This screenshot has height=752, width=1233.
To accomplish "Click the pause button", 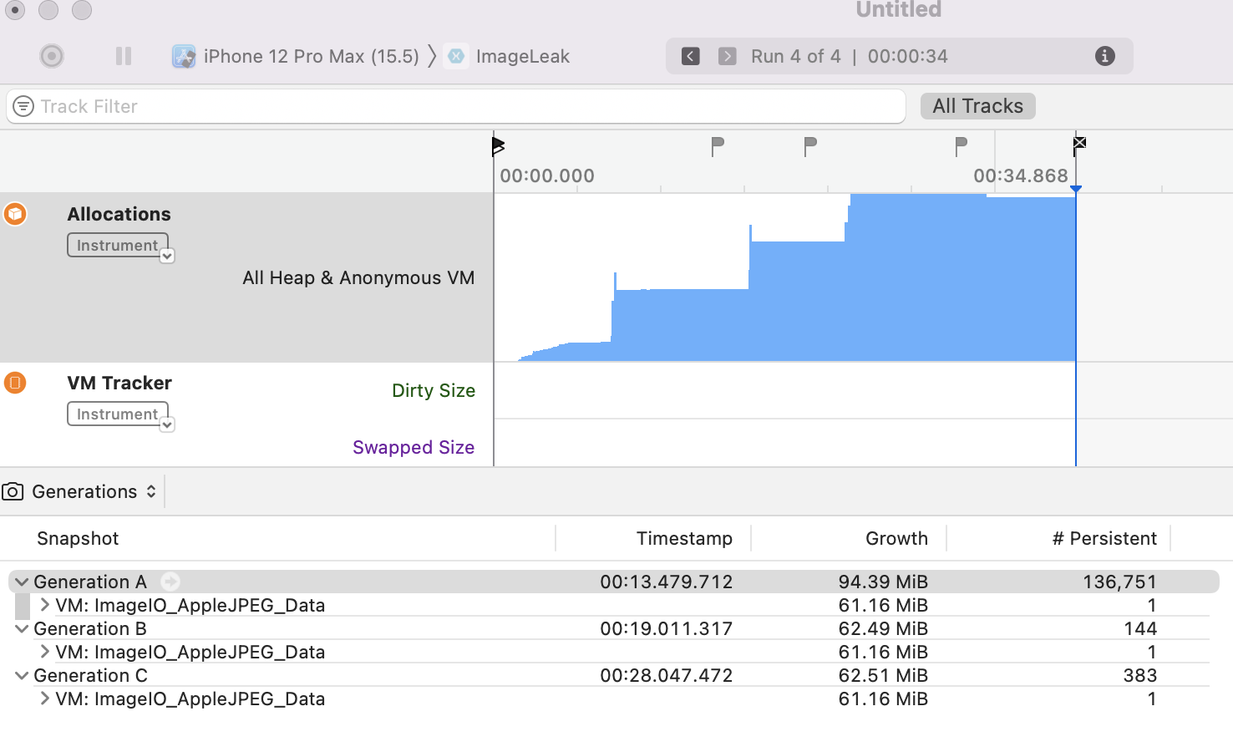I will (x=124, y=56).
